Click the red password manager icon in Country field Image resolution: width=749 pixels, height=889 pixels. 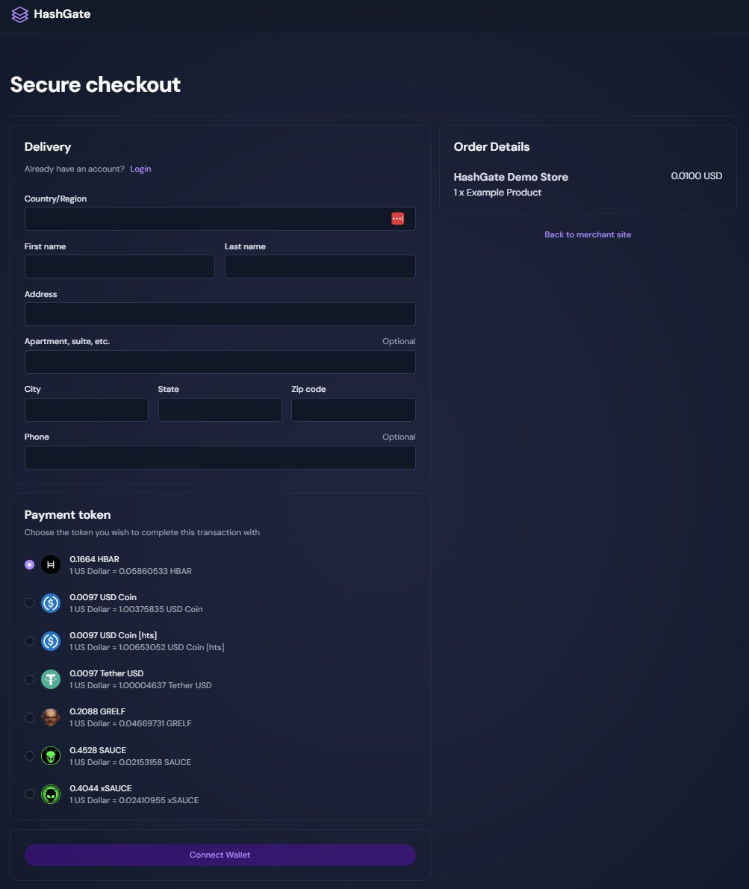coord(398,218)
